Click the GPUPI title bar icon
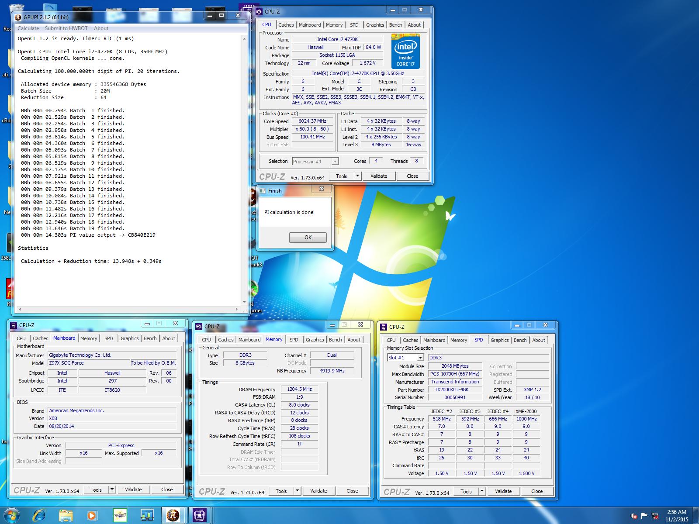This screenshot has width=699, height=524. click(18, 17)
